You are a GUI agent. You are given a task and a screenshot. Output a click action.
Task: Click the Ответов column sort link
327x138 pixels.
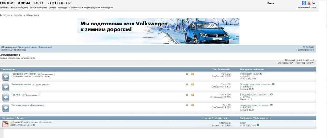coord(207,118)
